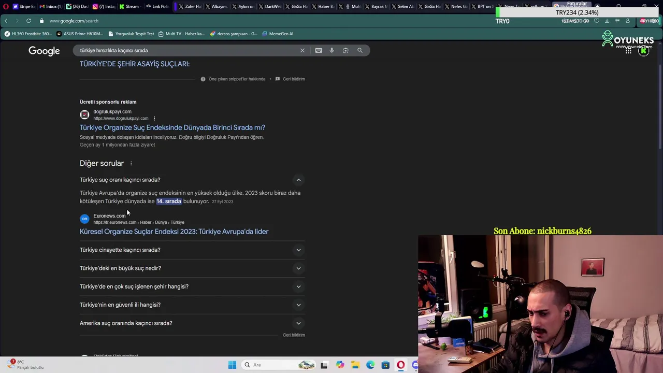The image size is (663, 373).
Task: Open Google apps grid icon
Action: pyautogui.click(x=628, y=51)
